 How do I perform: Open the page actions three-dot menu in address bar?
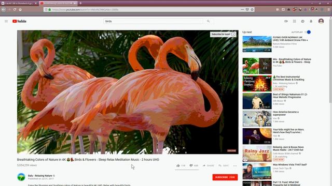242,9
